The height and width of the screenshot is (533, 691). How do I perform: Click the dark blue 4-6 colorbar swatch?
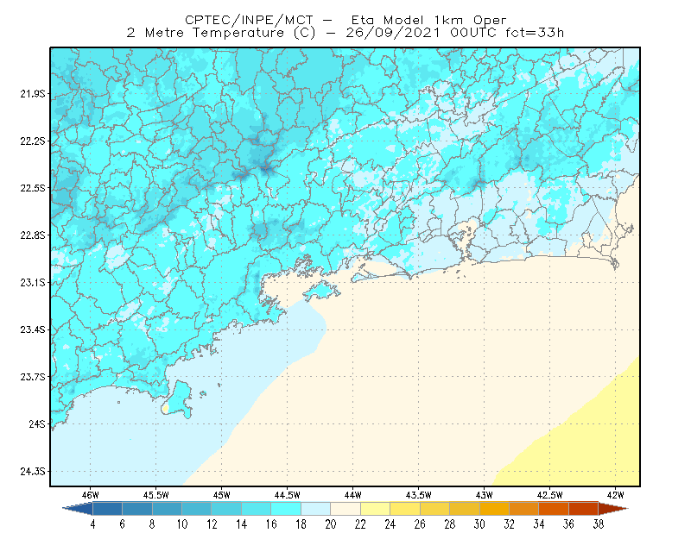pyautogui.click(x=107, y=509)
